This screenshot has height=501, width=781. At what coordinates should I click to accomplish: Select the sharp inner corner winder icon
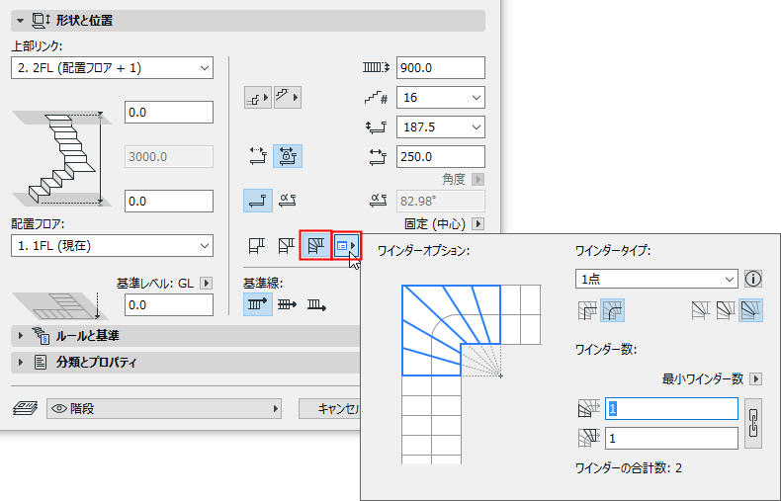tap(587, 310)
